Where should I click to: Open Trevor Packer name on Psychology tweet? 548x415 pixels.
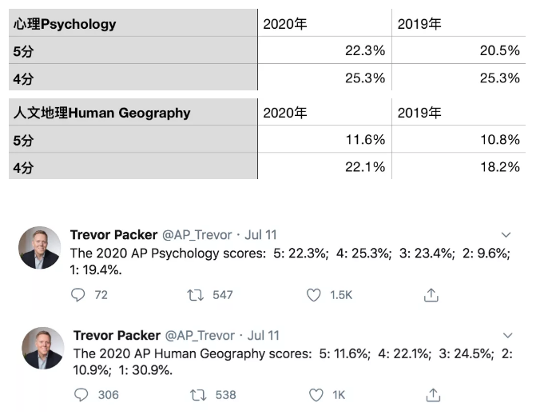[x=113, y=235]
